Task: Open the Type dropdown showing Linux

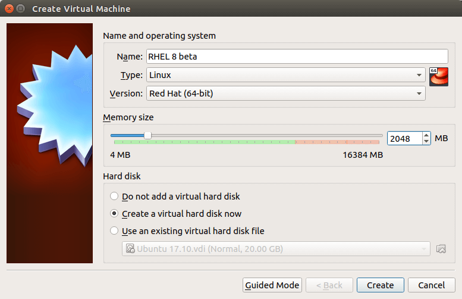Action: [x=285, y=75]
